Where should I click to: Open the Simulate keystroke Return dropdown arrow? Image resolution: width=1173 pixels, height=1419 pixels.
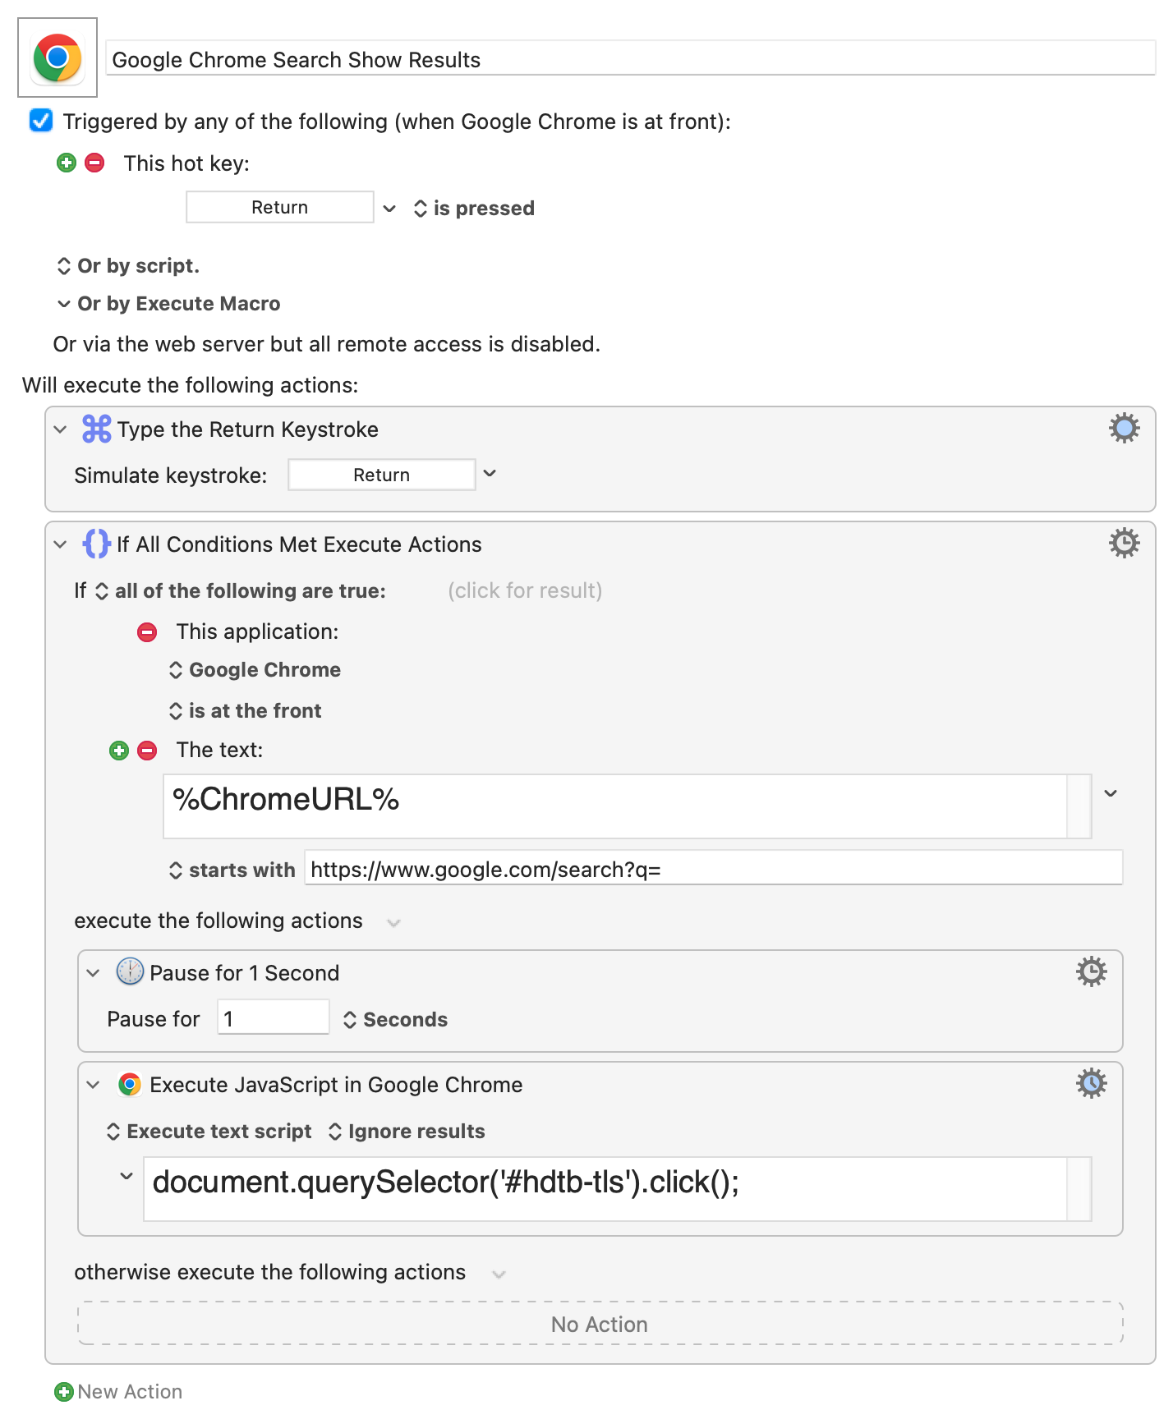(490, 474)
